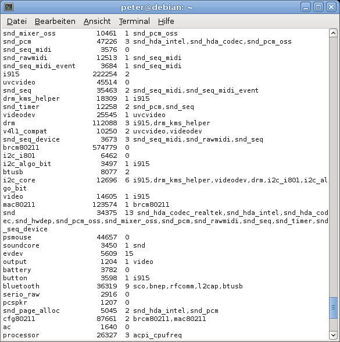Click the dependency list sco,bnep,rfcomm,l2cap,btusb
Image resolution: width=340 pixels, height=342 pixels.
pyautogui.click(x=188, y=286)
